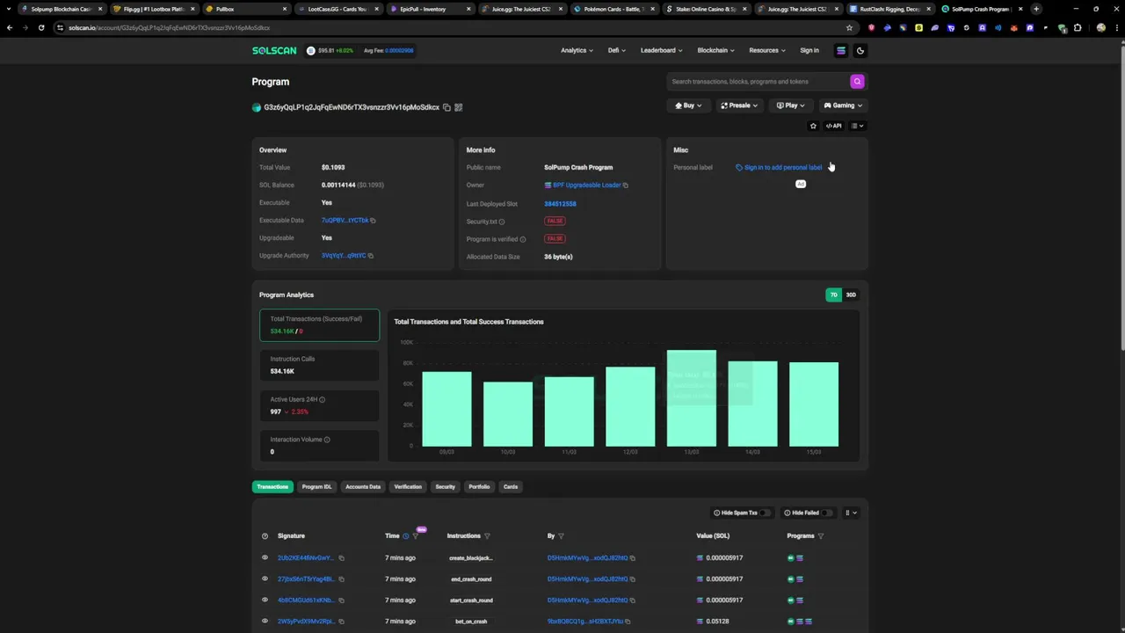1125x633 pixels.
Task: Preview transaction 2Ub2KE44fiNvGwY with eye icon
Action: [x=265, y=557]
